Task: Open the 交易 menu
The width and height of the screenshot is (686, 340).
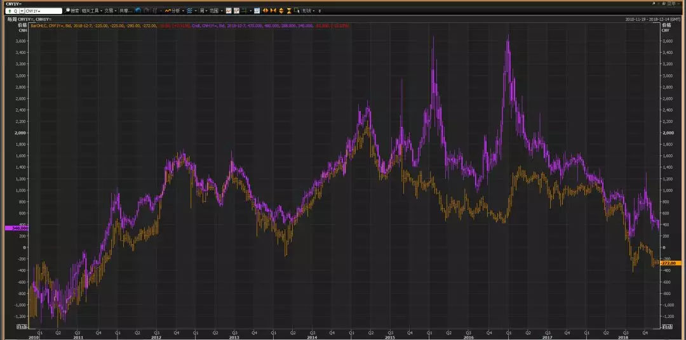Action: 109,11
